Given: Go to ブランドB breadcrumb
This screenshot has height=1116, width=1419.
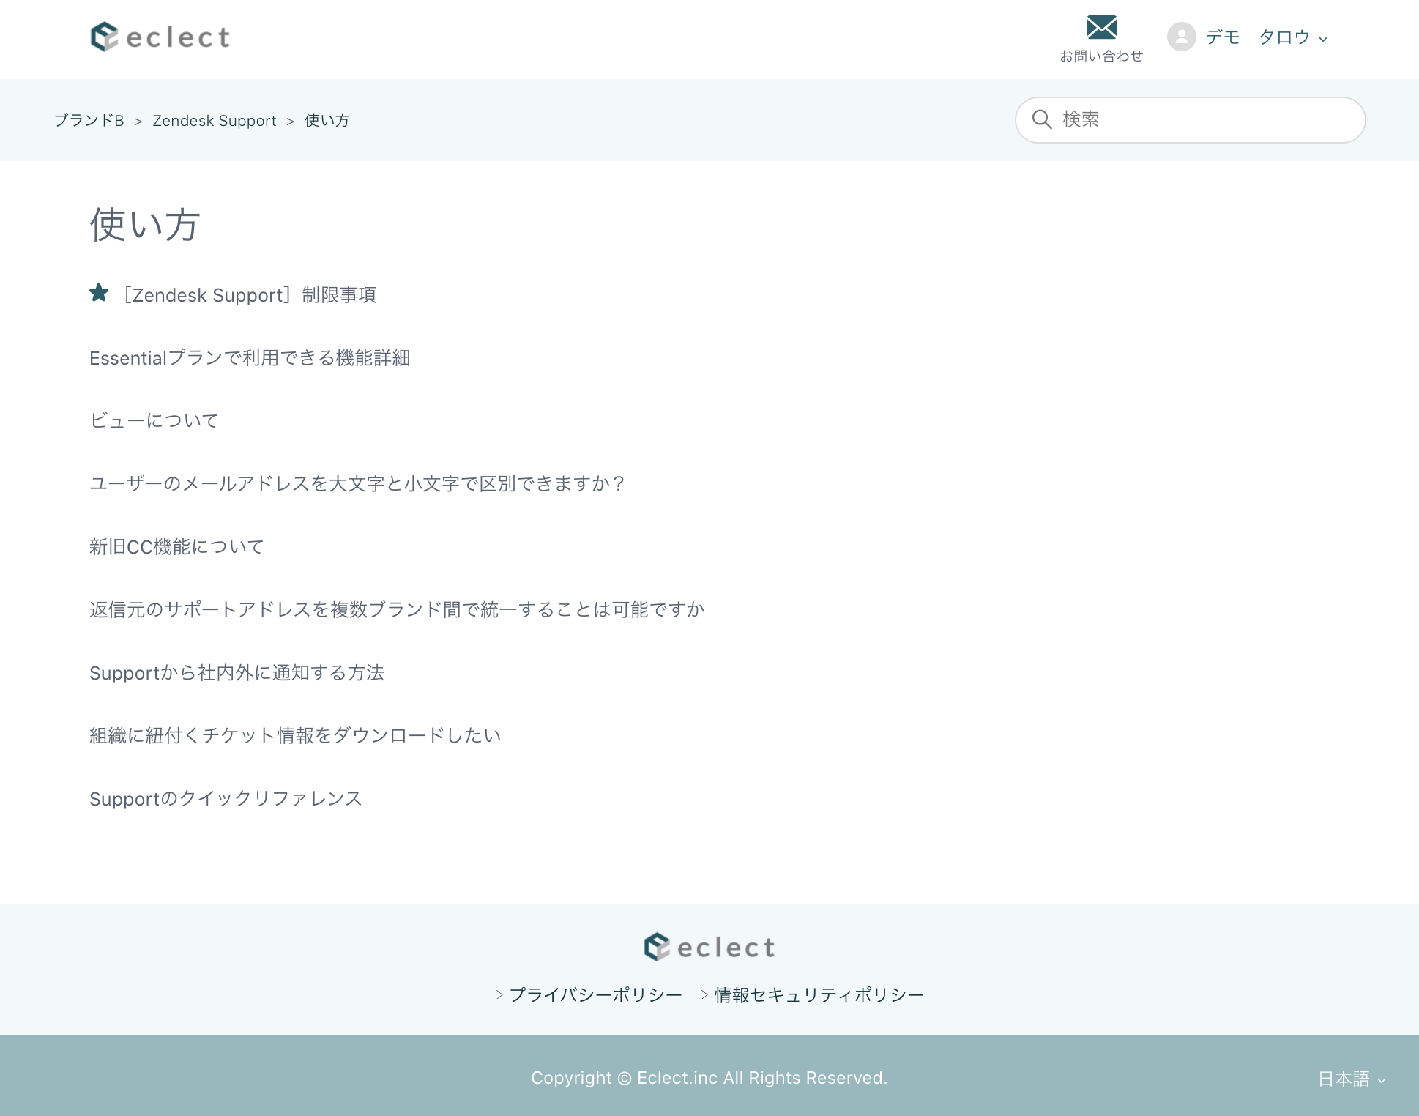Looking at the screenshot, I should 89,120.
